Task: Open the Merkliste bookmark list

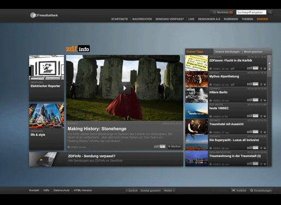Action: click(223, 12)
